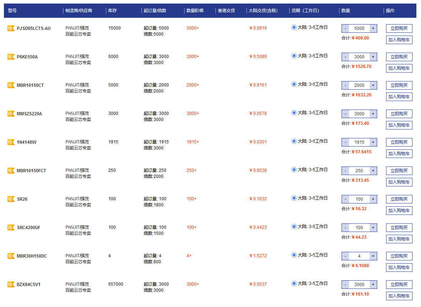This screenshot has width=421, height=307.
Task: Decrease quantity with minus for MBR10150FCT
Action: click(345, 170)
